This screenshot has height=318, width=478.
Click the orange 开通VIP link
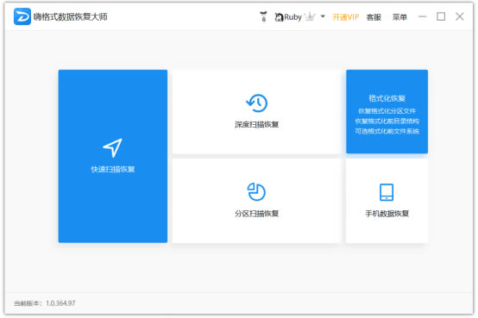345,17
